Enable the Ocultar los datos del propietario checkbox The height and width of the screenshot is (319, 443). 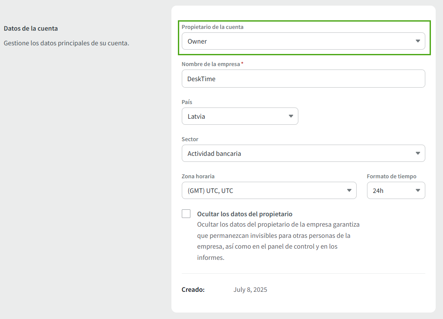tap(186, 214)
